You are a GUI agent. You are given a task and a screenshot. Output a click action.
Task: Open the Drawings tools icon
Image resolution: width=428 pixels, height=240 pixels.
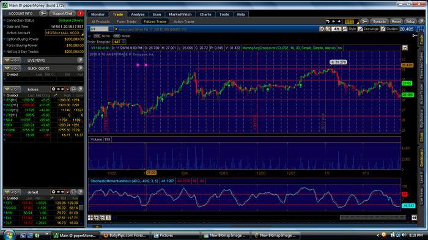pos(361,29)
